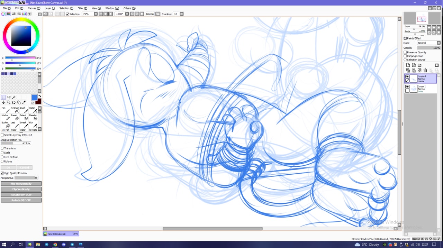Select the Free Deform radio option
Screen dimensions: 443x248
pyautogui.click(x=2, y=157)
